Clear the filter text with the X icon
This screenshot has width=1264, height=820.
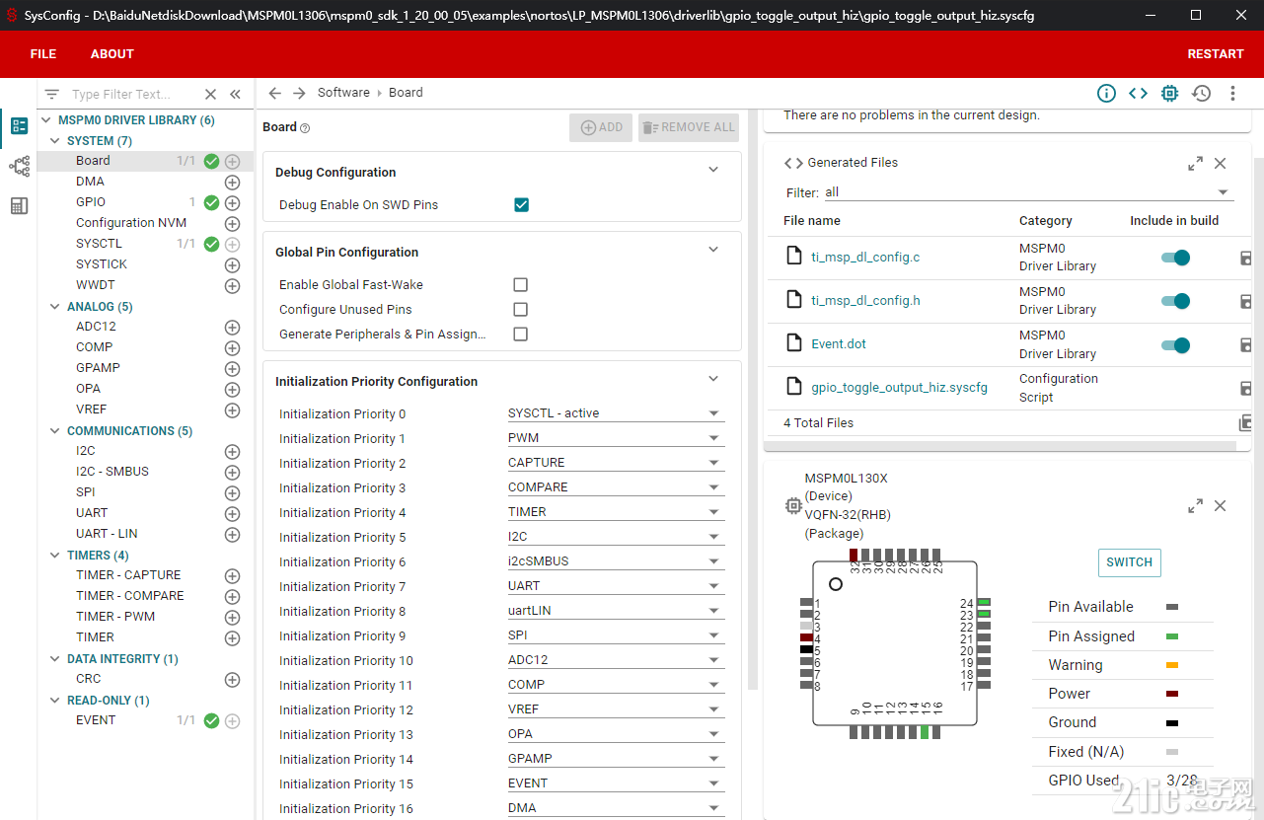(x=210, y=94)
